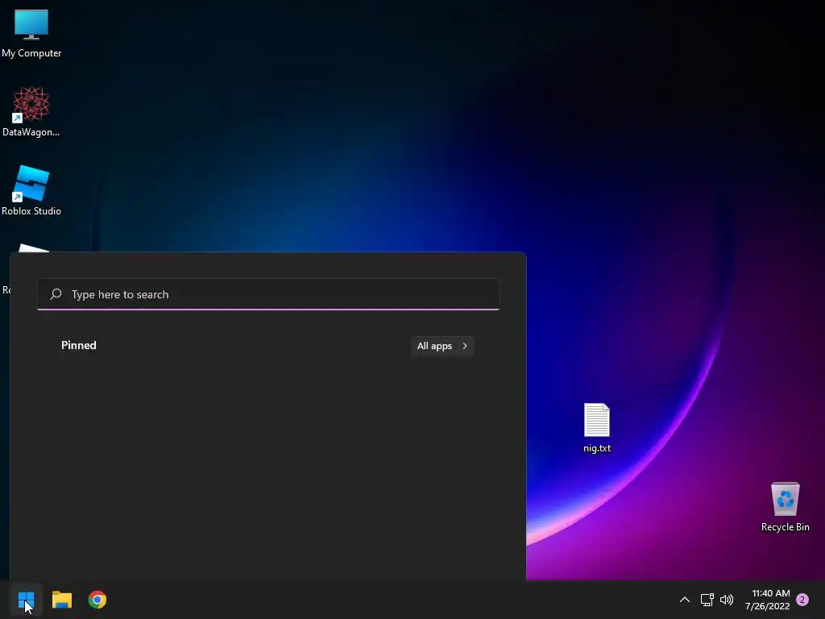Open the volume speaker tray icon
825x619 pixels.
coord(727,600)
